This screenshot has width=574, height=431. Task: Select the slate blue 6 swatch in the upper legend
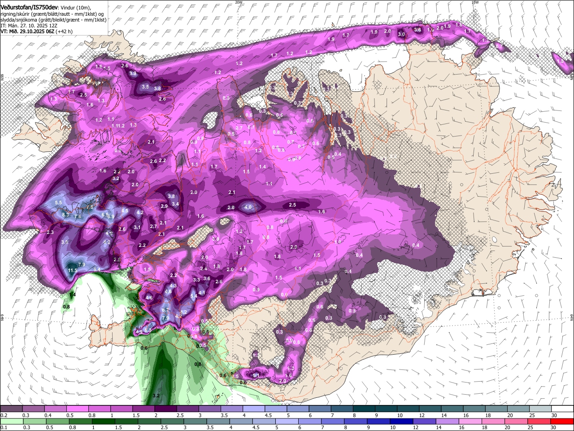tap(320, 409)
